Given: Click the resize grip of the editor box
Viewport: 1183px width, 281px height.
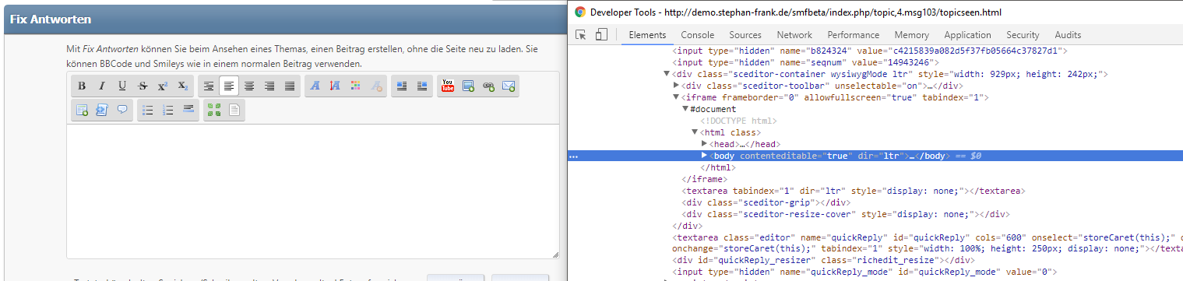Looking at the screenshot, I should [555, 255].
